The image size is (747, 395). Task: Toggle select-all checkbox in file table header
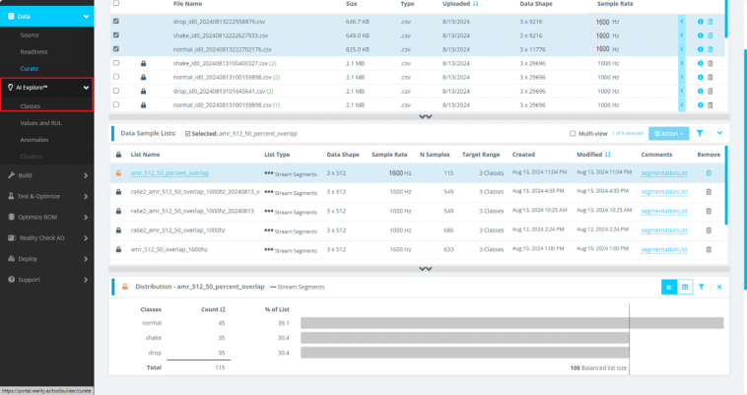click(x=115, y=3)
